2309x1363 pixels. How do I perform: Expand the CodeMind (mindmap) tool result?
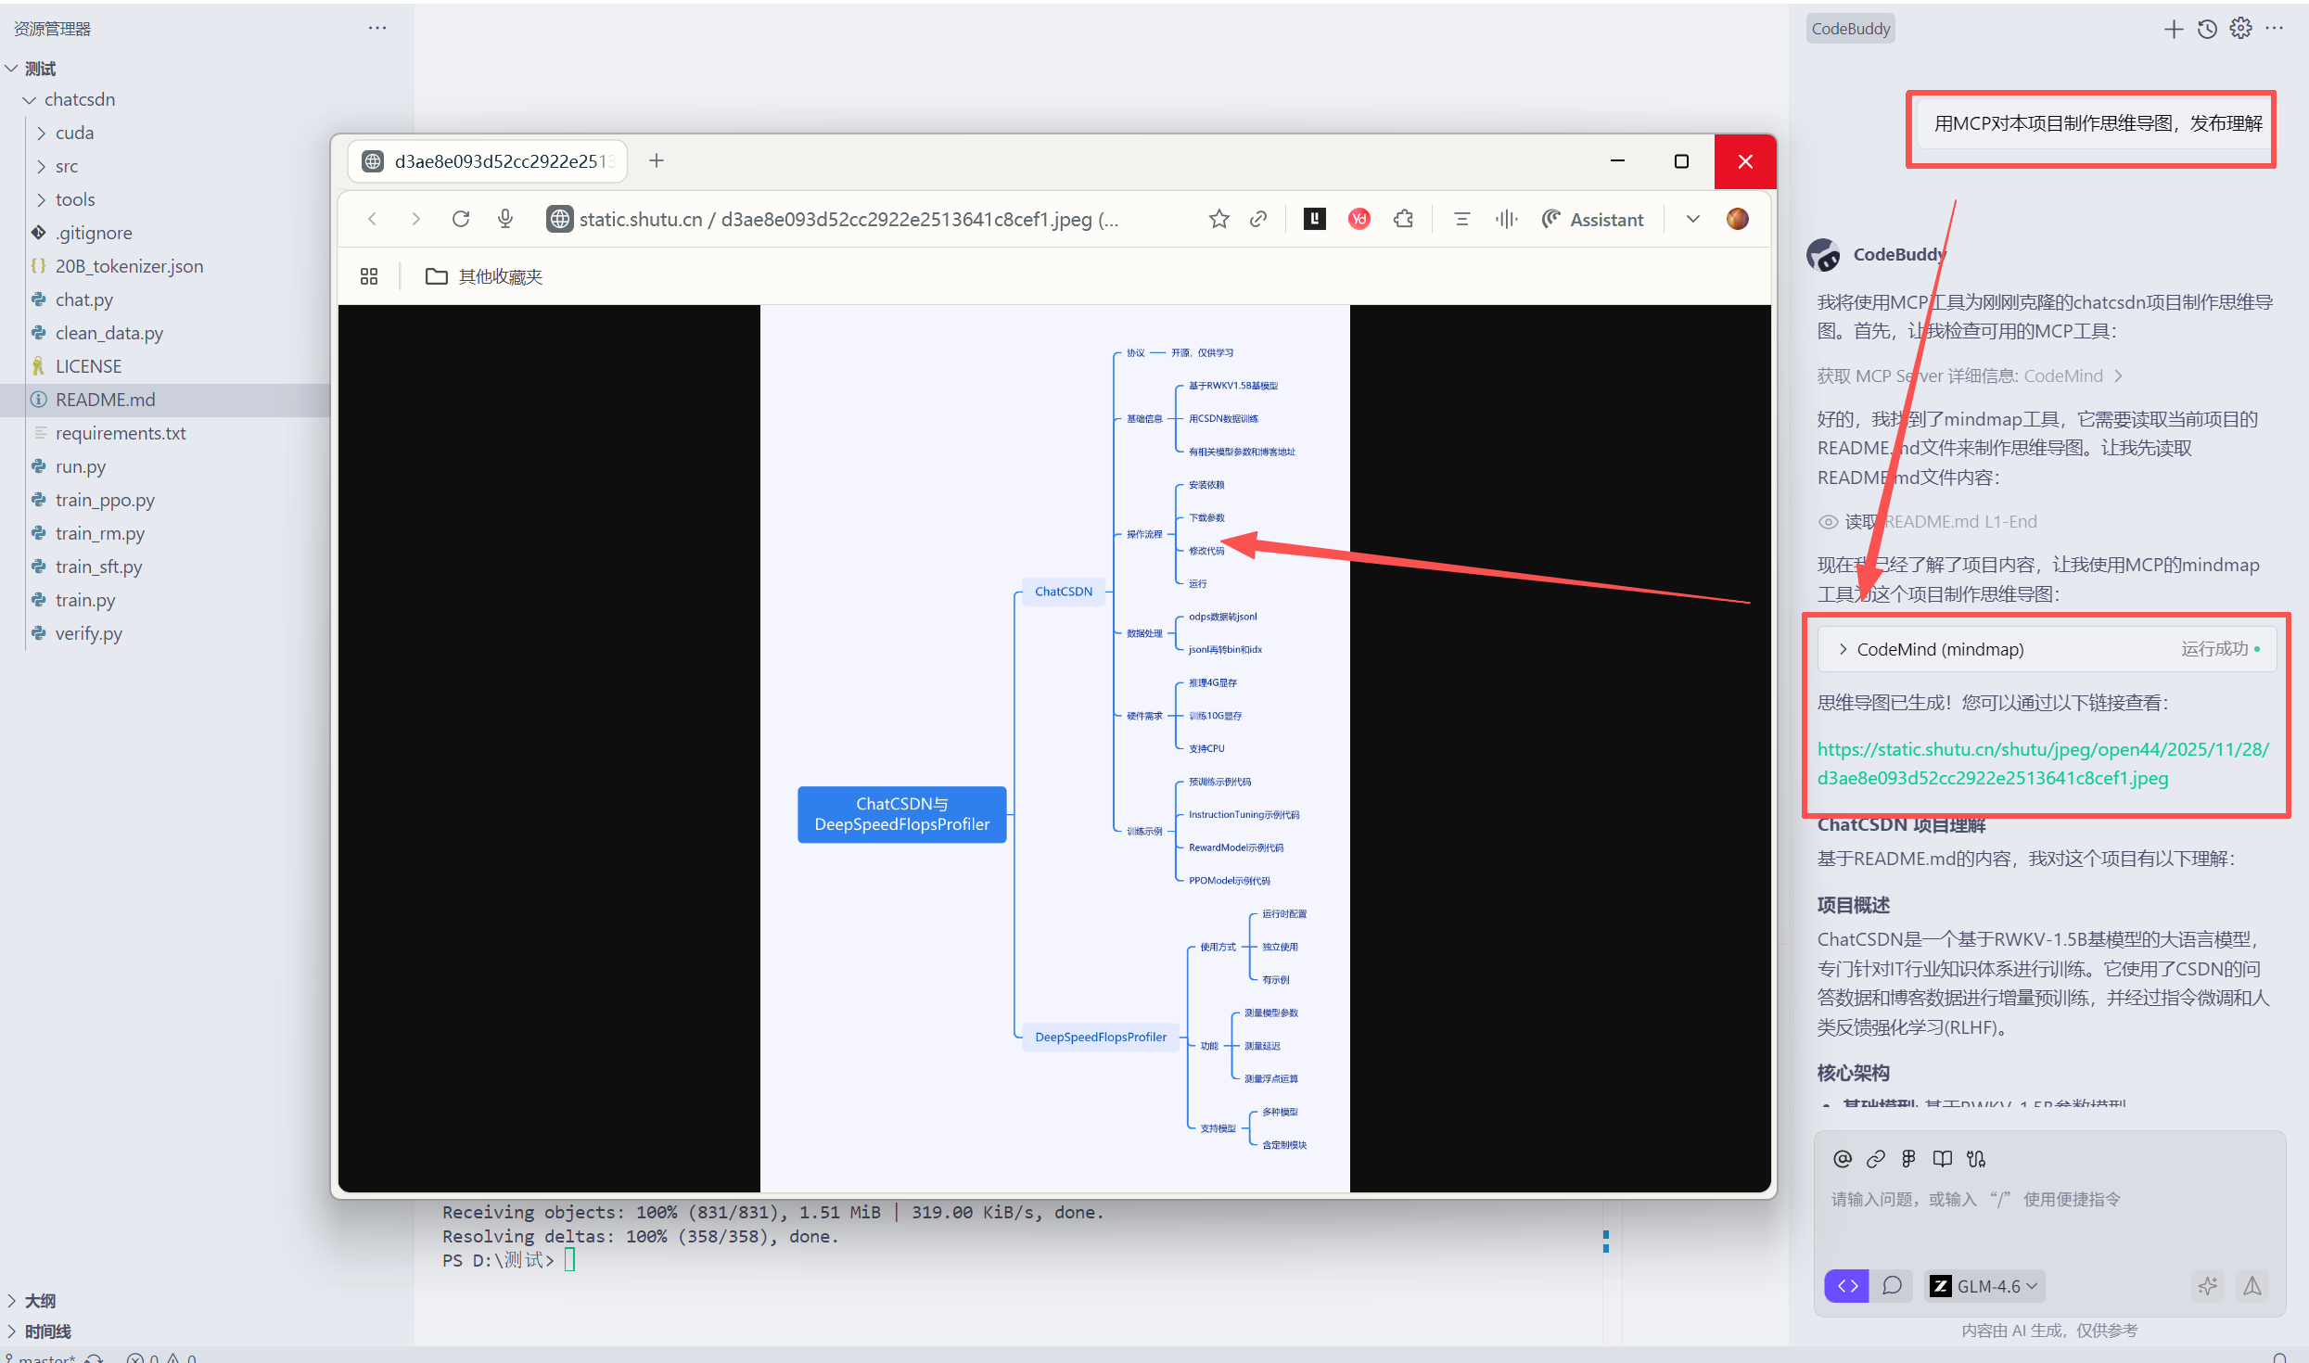pyautogui.click(x=1940, y=649)
